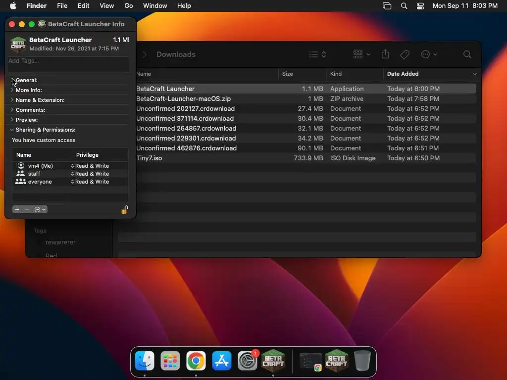Screen dimensions: 507x380
Task: Click the Add Tags field
Action: 68,64
